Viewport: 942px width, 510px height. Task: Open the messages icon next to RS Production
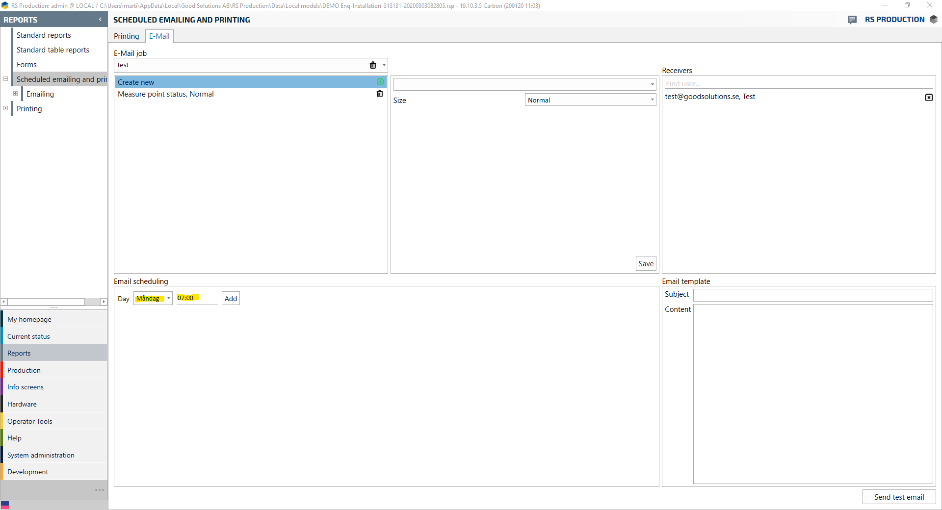pos(852,20)
